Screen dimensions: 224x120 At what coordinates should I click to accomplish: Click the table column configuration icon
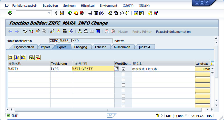[212, 63]
